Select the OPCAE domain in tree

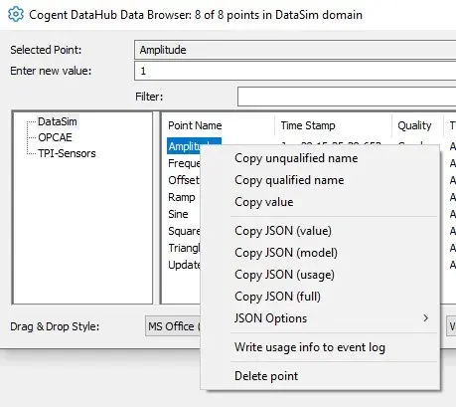[55, 137]
